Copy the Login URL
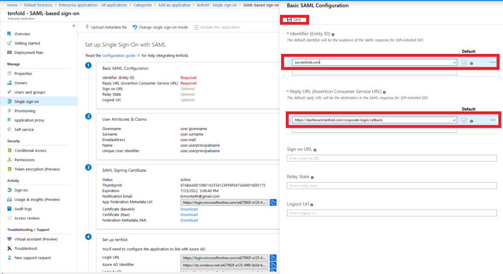503x274 pixels. [x=273, y=258]
